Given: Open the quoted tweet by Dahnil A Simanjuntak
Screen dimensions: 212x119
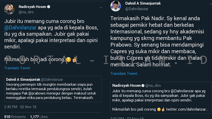Looking at the screenshot, I should pyautogui.click(x=53, y=89).
